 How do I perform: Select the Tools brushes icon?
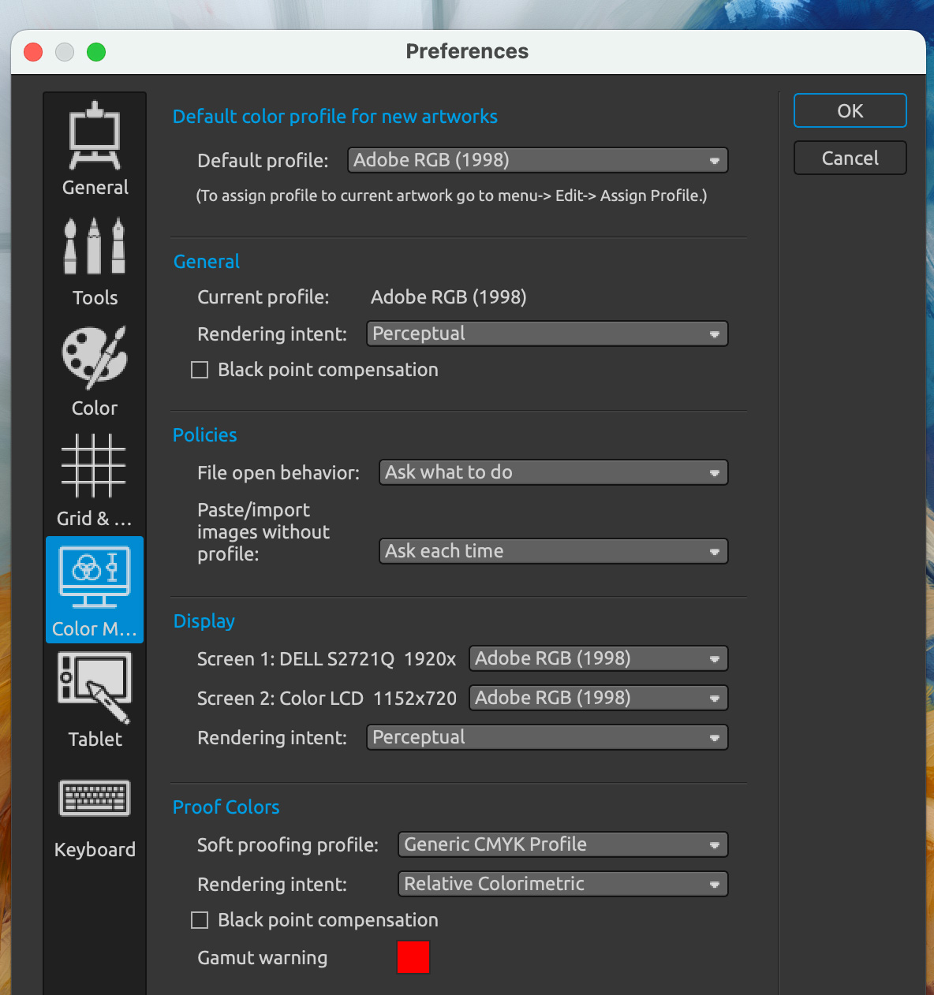tap(95, 247)
